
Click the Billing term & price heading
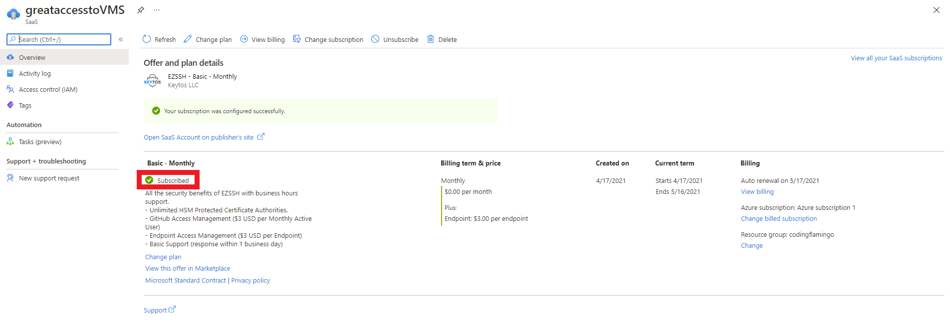(x=471, y=163)
